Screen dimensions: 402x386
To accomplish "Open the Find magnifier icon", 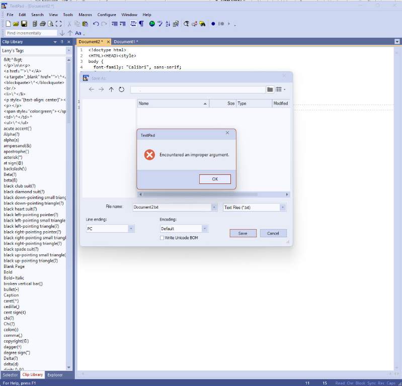I will (x=186, y=24).
